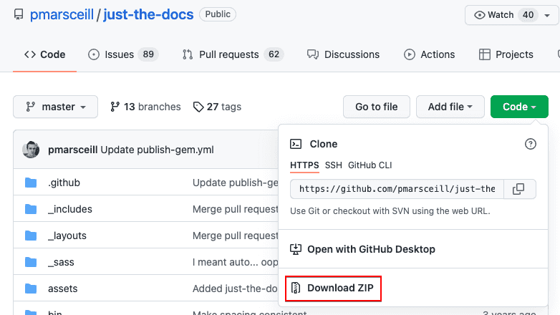The height and width of the screenshot is (315, 560).
Task: Click the folder icon beside assets
Action: (31, 289)
